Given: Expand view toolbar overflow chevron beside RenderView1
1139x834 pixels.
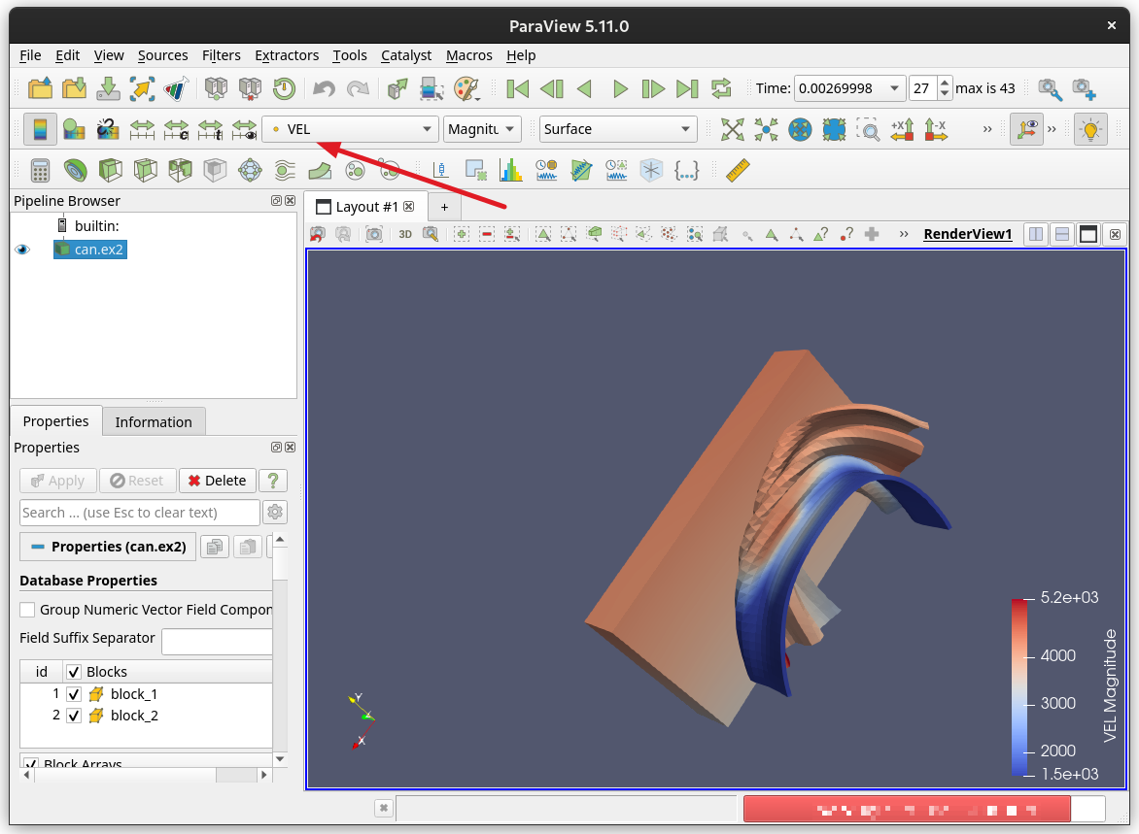Looking at the screenshot, I should click(x=904, y=234).
